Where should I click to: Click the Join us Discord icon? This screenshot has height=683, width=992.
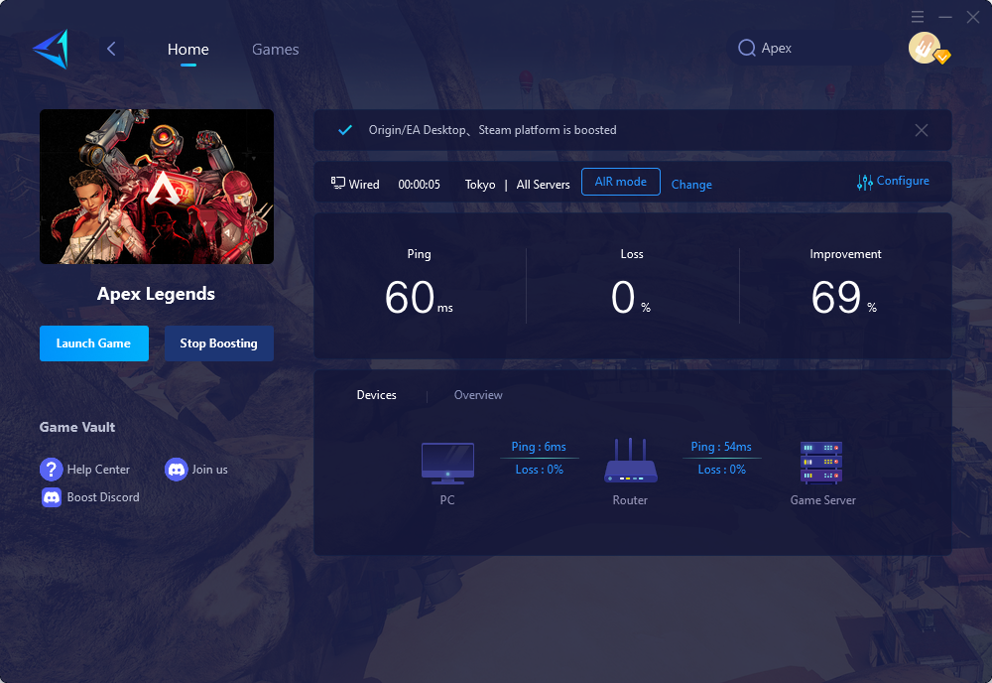pyautogui.click(x=176, y=469)
